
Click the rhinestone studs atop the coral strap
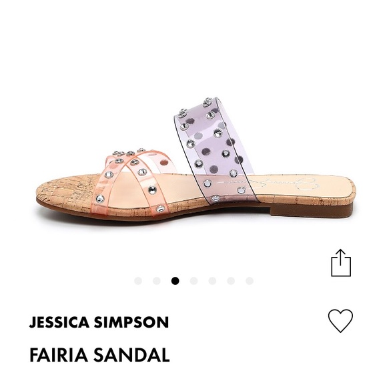pos(128,151)
